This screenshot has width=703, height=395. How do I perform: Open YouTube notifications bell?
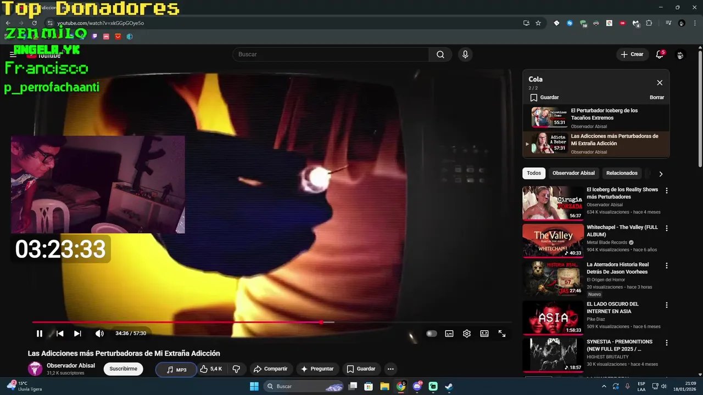point(660,54)
